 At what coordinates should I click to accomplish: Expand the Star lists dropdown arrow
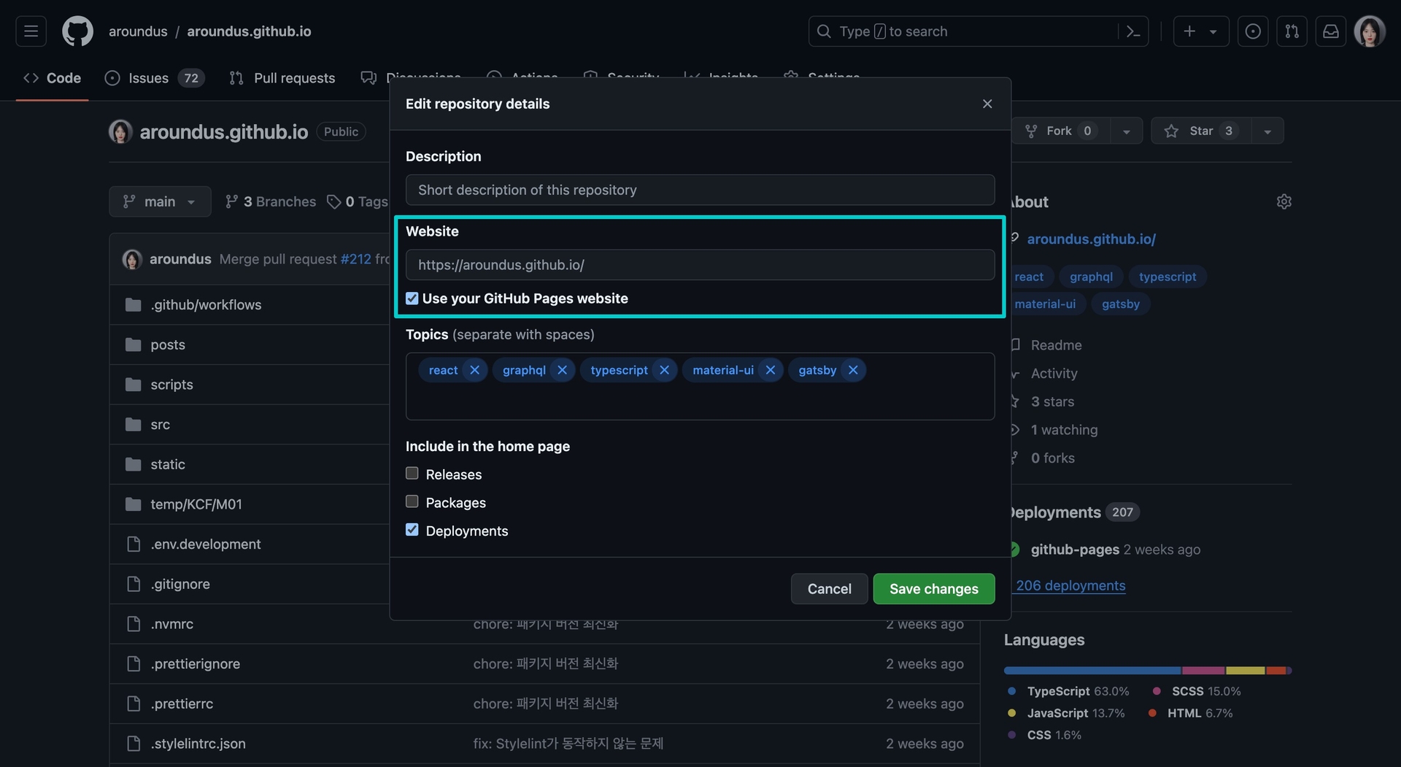(1267, 131)
